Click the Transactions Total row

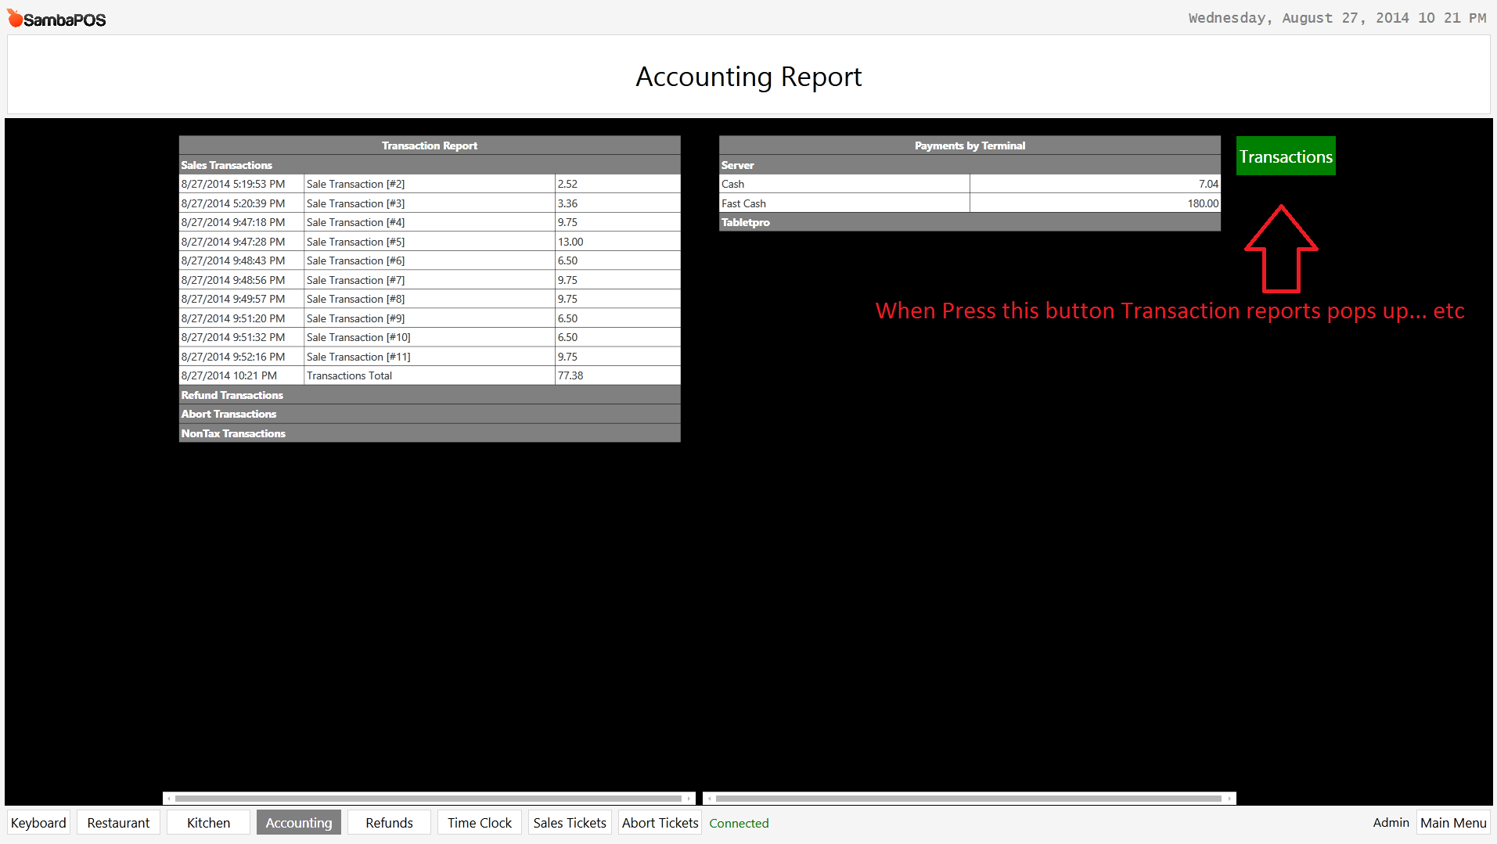pos(429,375)
